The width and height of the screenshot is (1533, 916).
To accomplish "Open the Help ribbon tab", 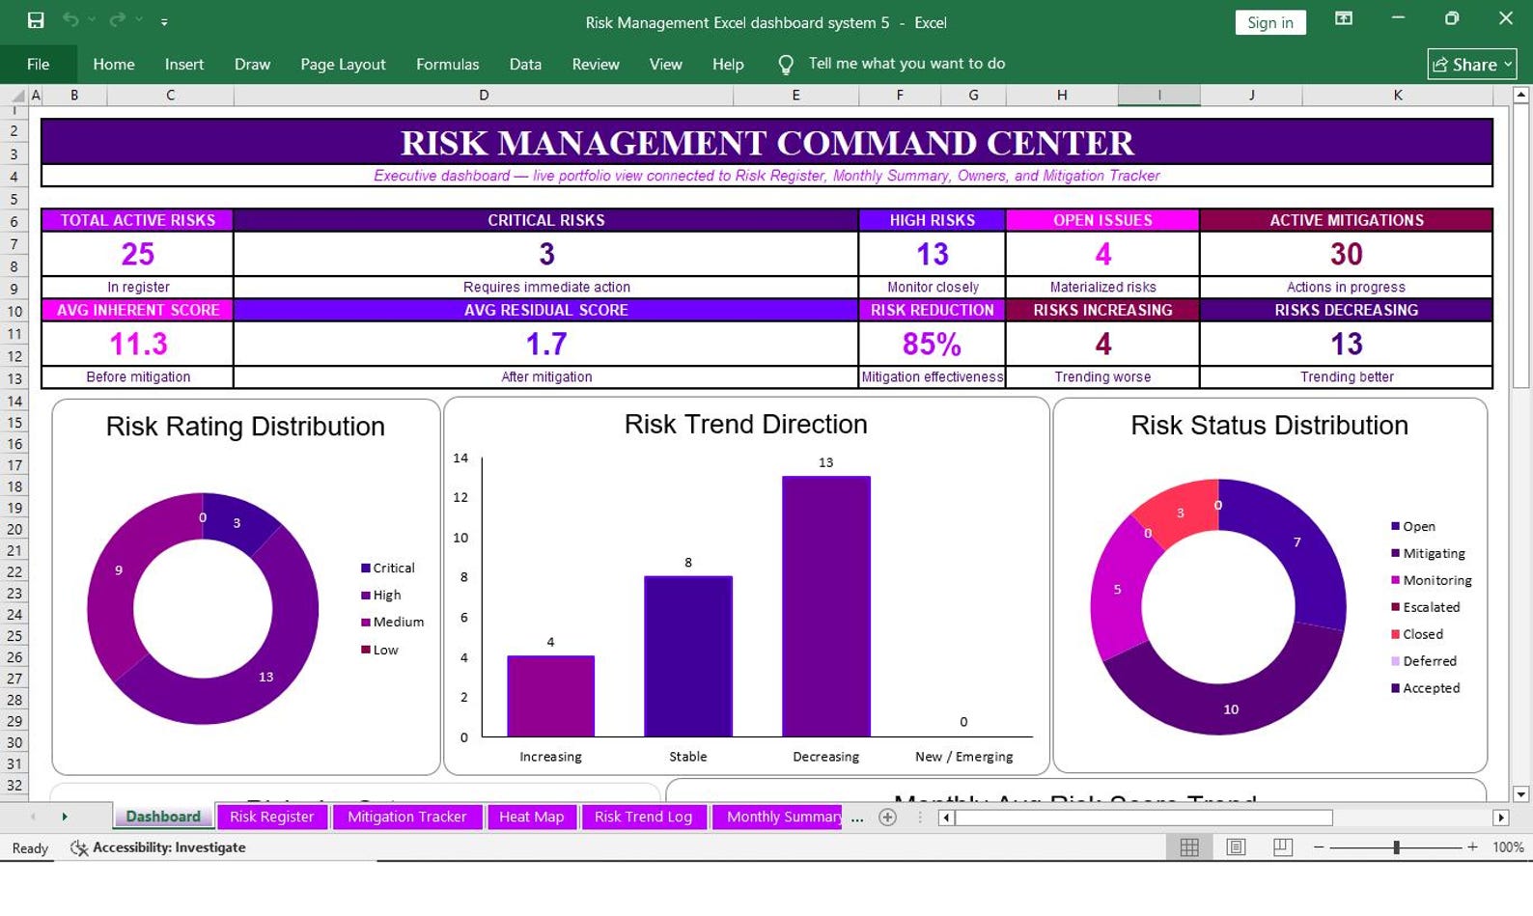I will [x=728, y=64].
